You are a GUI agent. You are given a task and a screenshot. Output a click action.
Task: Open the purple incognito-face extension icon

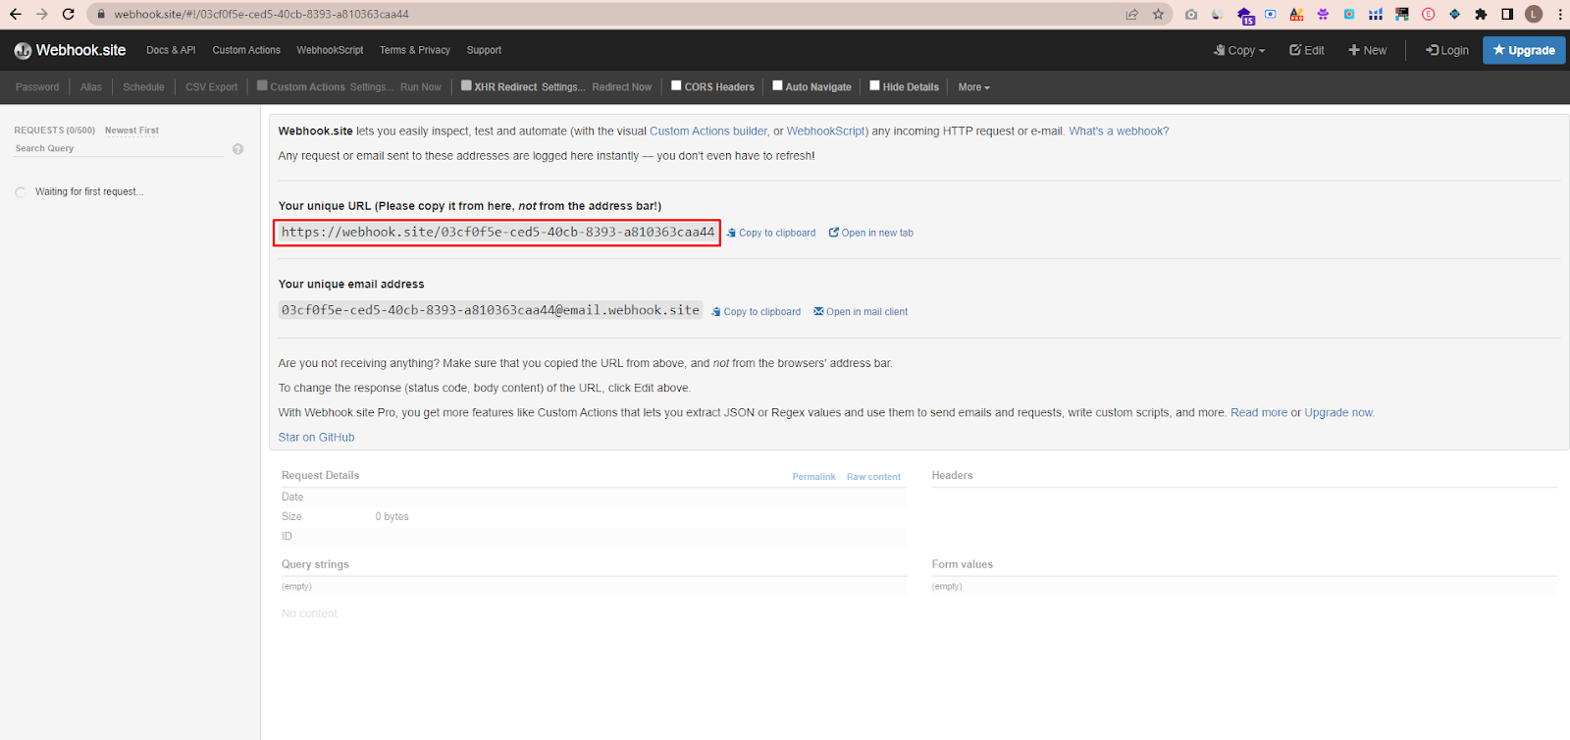point(1323,14)
